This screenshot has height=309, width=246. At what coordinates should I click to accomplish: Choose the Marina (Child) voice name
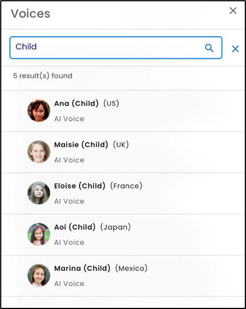pyautogui.click(x=82, y=268)
